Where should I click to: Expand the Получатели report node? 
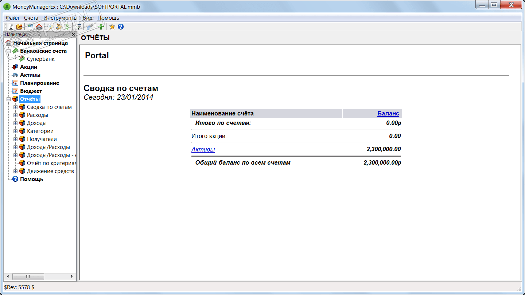[15, 139]
